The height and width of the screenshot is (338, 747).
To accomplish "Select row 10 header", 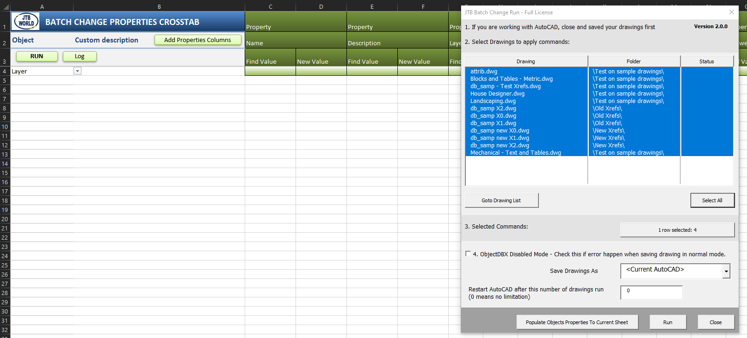I will pyautogui.click(x=5, y=127).
